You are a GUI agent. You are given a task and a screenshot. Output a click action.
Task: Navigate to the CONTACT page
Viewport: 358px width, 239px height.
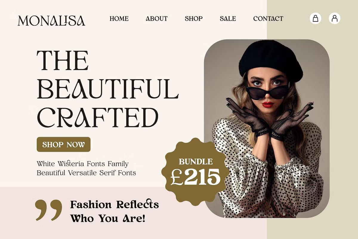268,19
